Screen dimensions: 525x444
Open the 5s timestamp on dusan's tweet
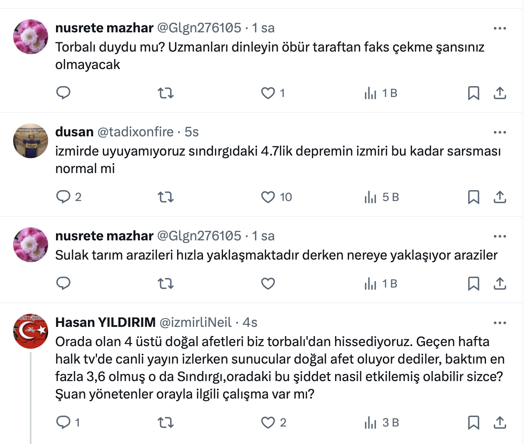click(x=192, y=132)
